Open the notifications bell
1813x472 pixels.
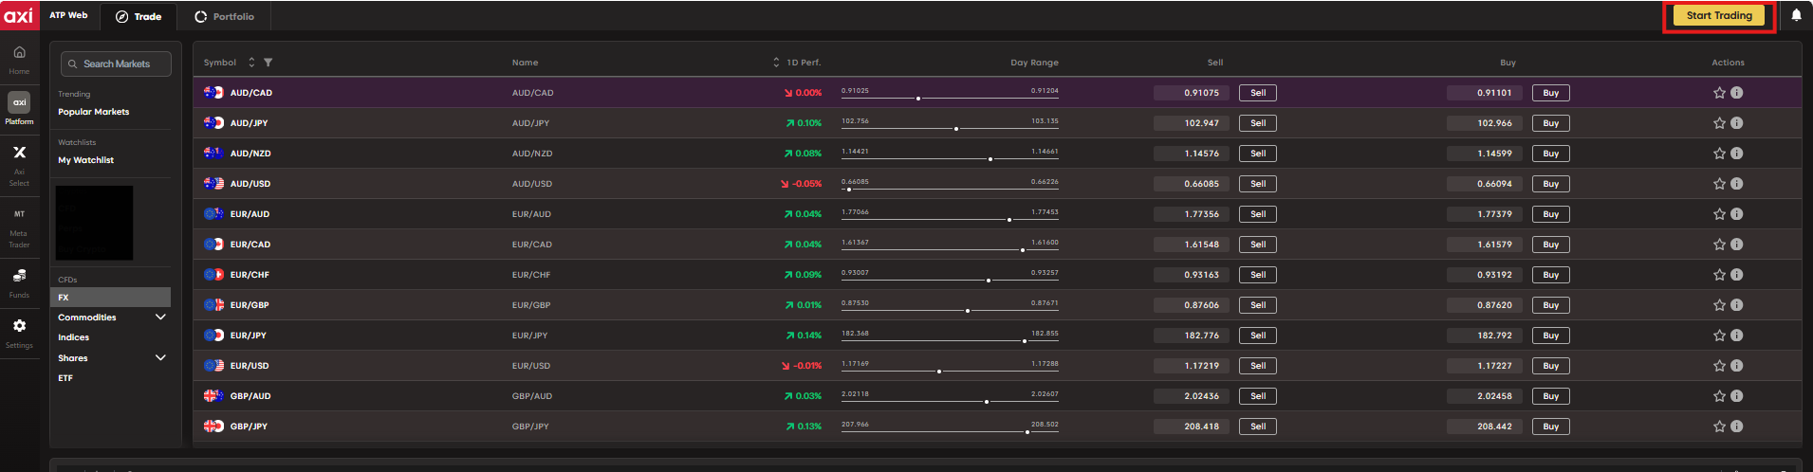pyautogui.click(x=1796, y=15)
